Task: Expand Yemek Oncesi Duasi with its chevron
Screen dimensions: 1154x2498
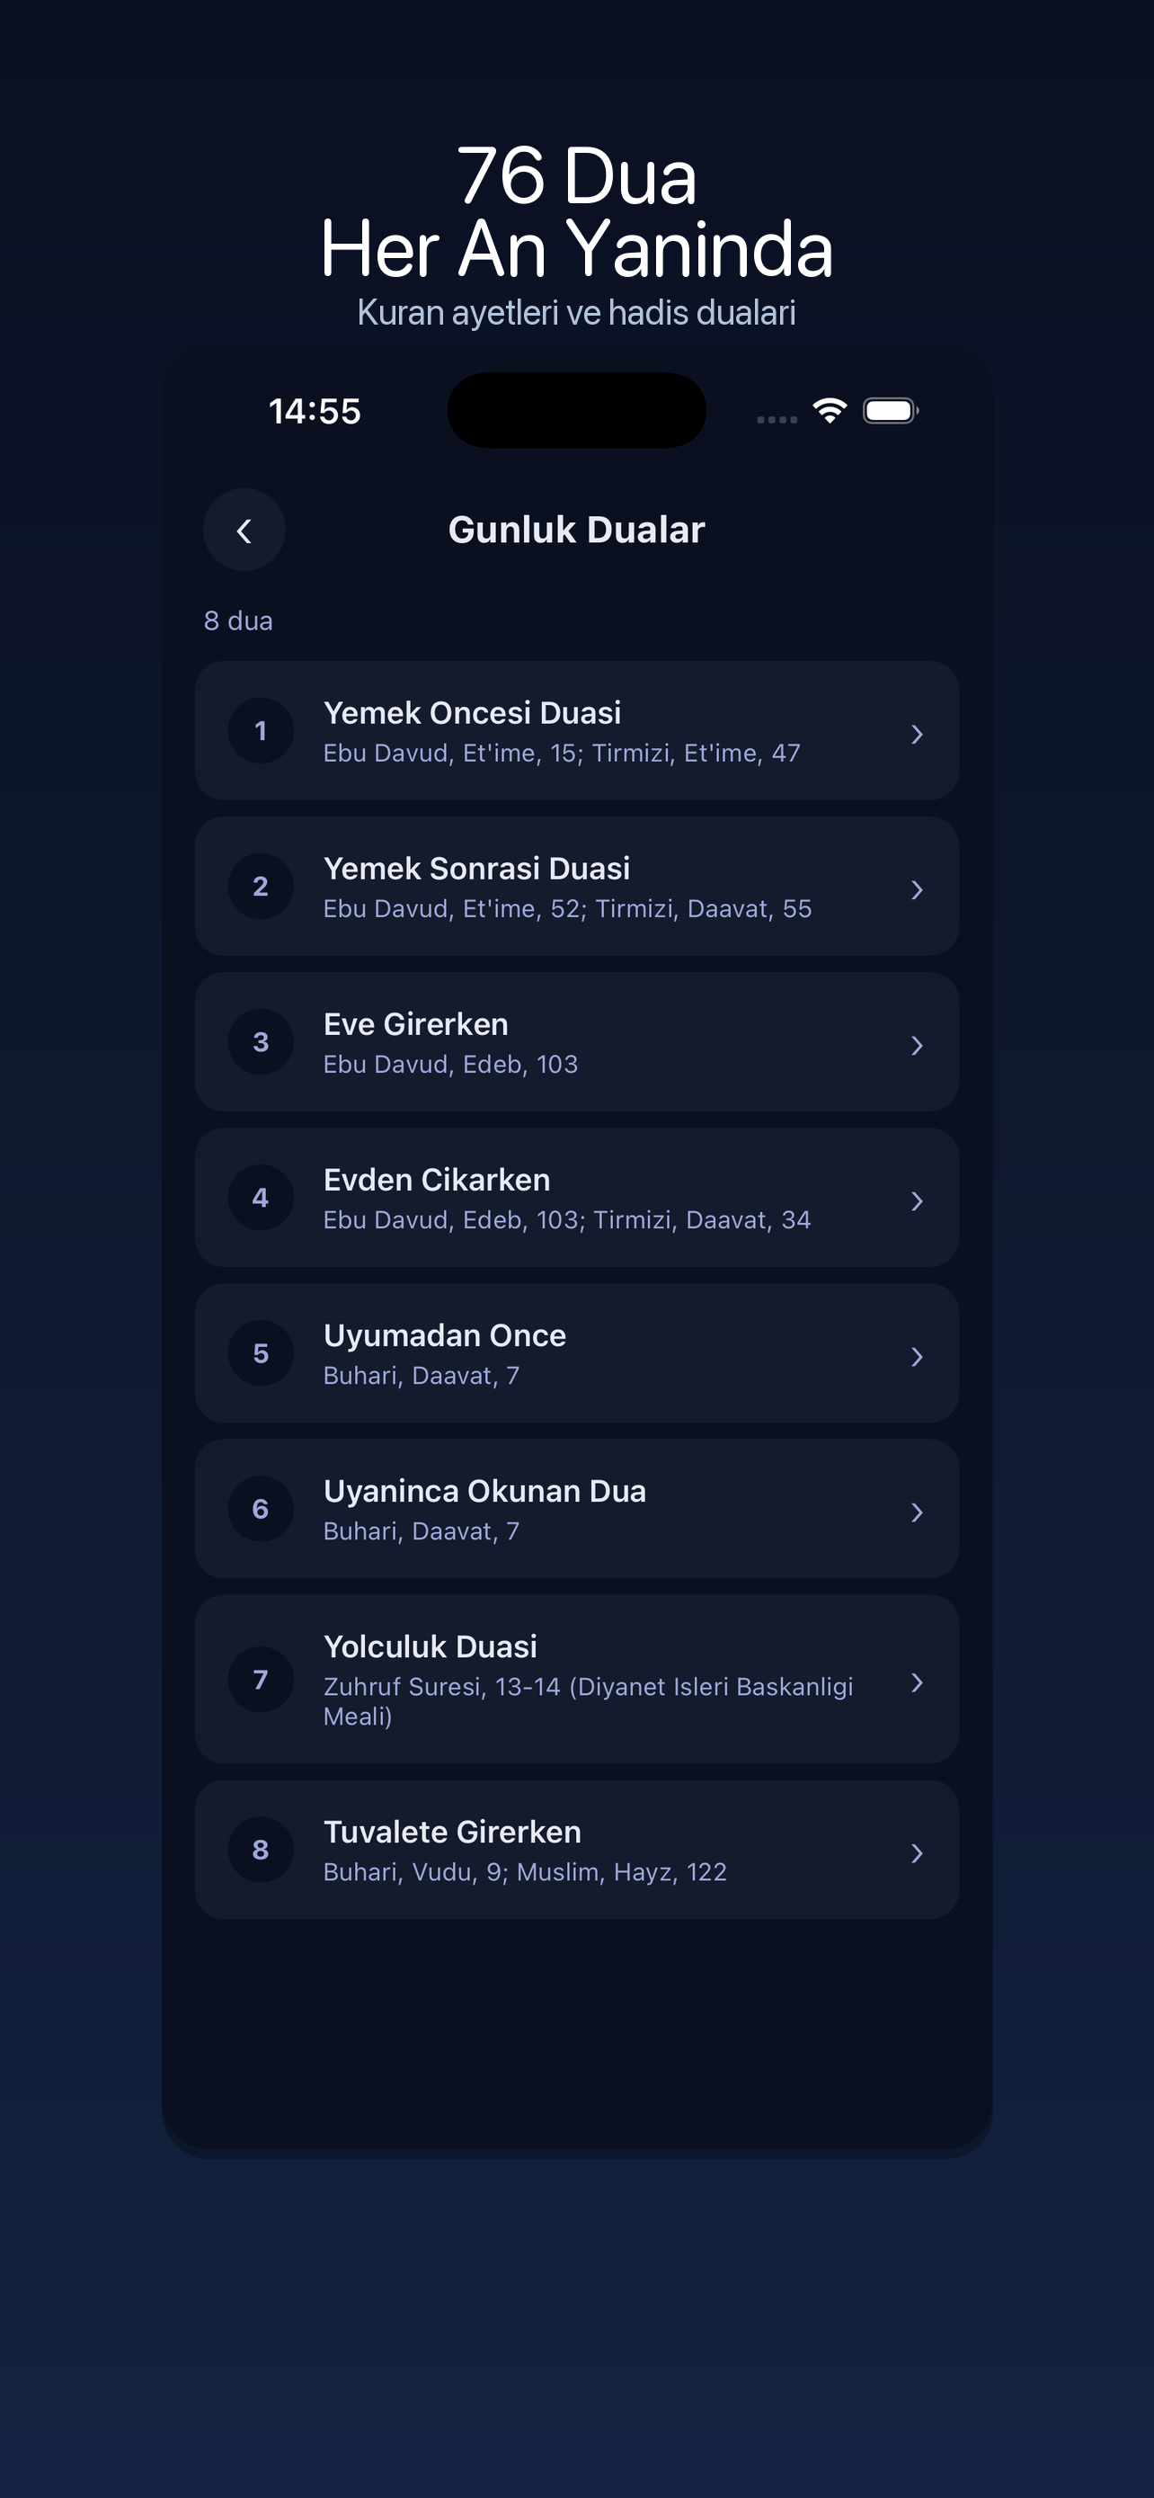Action: pyautogui.click(x=917, y=734)
